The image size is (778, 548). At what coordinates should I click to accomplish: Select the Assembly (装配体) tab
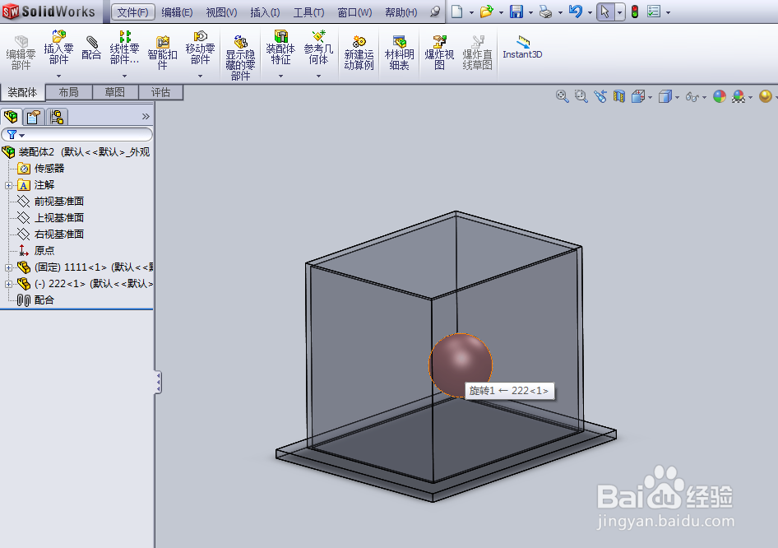point(22,92)
